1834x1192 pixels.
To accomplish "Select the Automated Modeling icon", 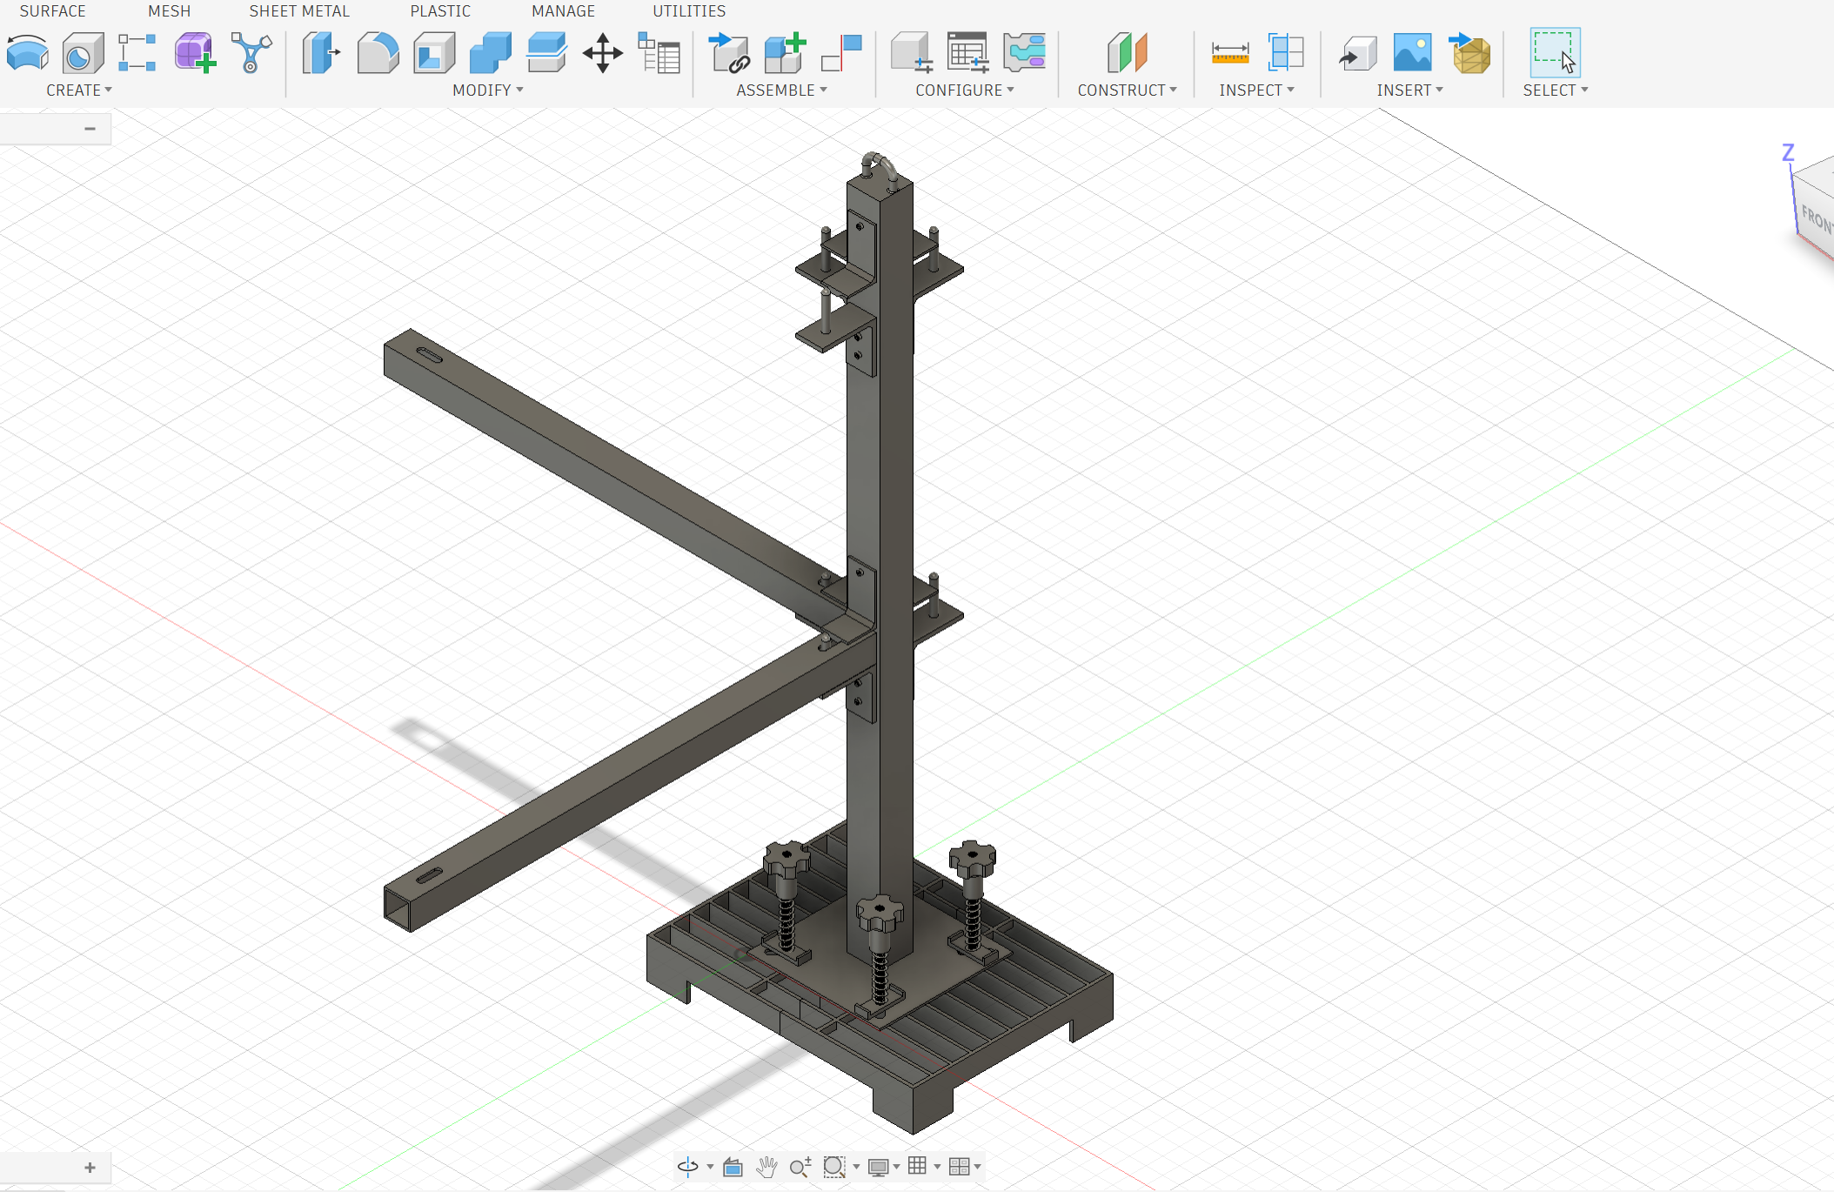I will [x=251, y=53].
